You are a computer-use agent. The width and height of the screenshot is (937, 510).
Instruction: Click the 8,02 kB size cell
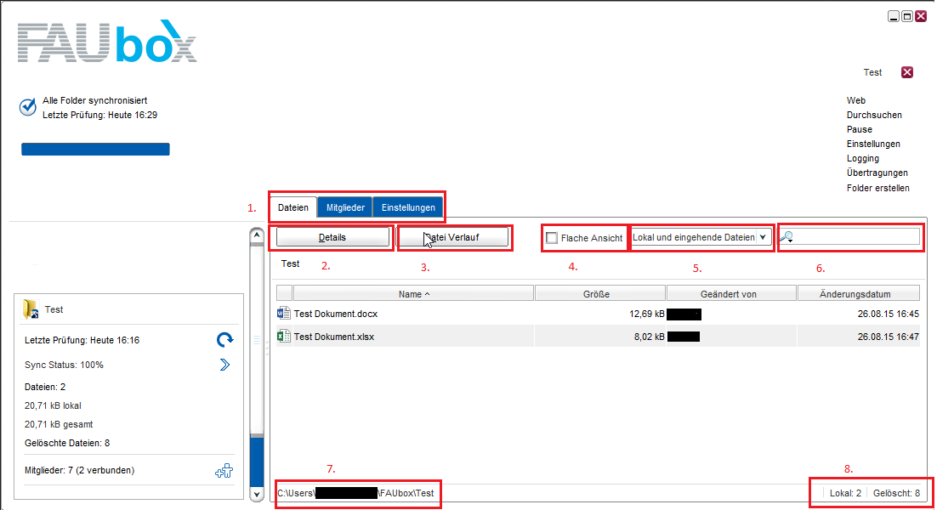pyautogui.click(x=649, y=337)
